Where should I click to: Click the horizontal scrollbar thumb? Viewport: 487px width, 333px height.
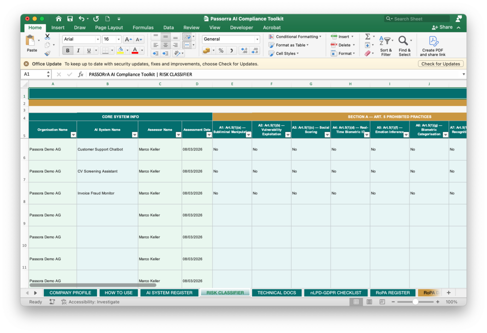(x=93, y=285)
